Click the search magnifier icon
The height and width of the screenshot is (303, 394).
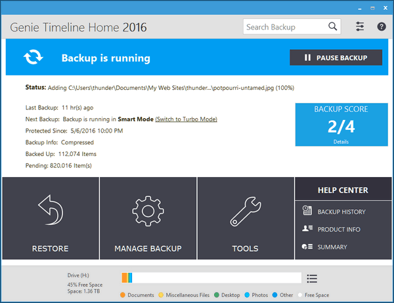[x=333, y=26]
